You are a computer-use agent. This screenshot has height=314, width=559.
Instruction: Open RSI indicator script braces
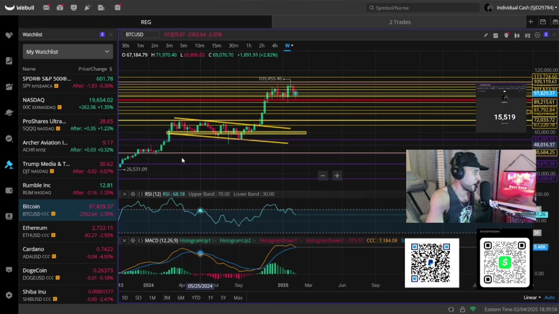pos(141,194)
